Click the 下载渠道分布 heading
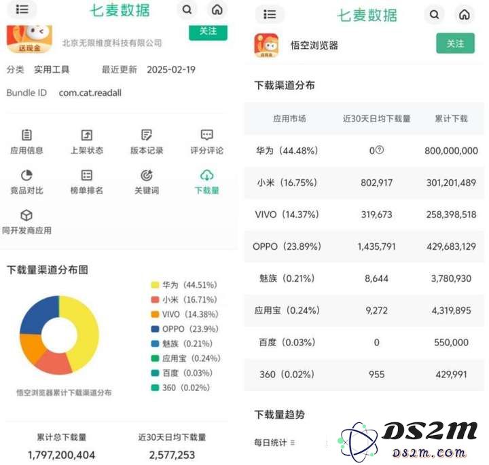Screen dimensions: 489x465 point(284,85)
